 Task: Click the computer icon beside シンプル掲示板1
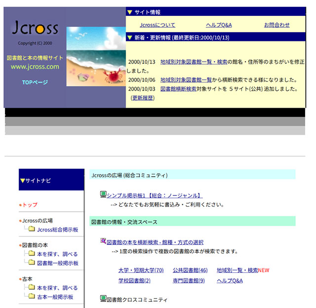point(103,195)
